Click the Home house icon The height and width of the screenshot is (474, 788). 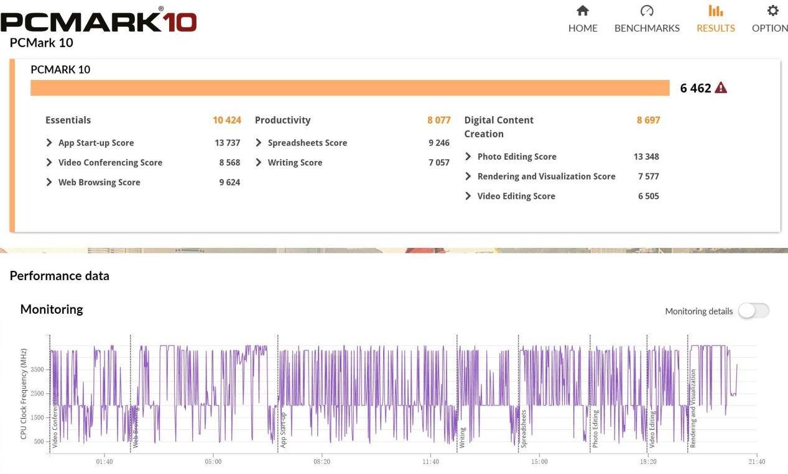tap(582, 11)
